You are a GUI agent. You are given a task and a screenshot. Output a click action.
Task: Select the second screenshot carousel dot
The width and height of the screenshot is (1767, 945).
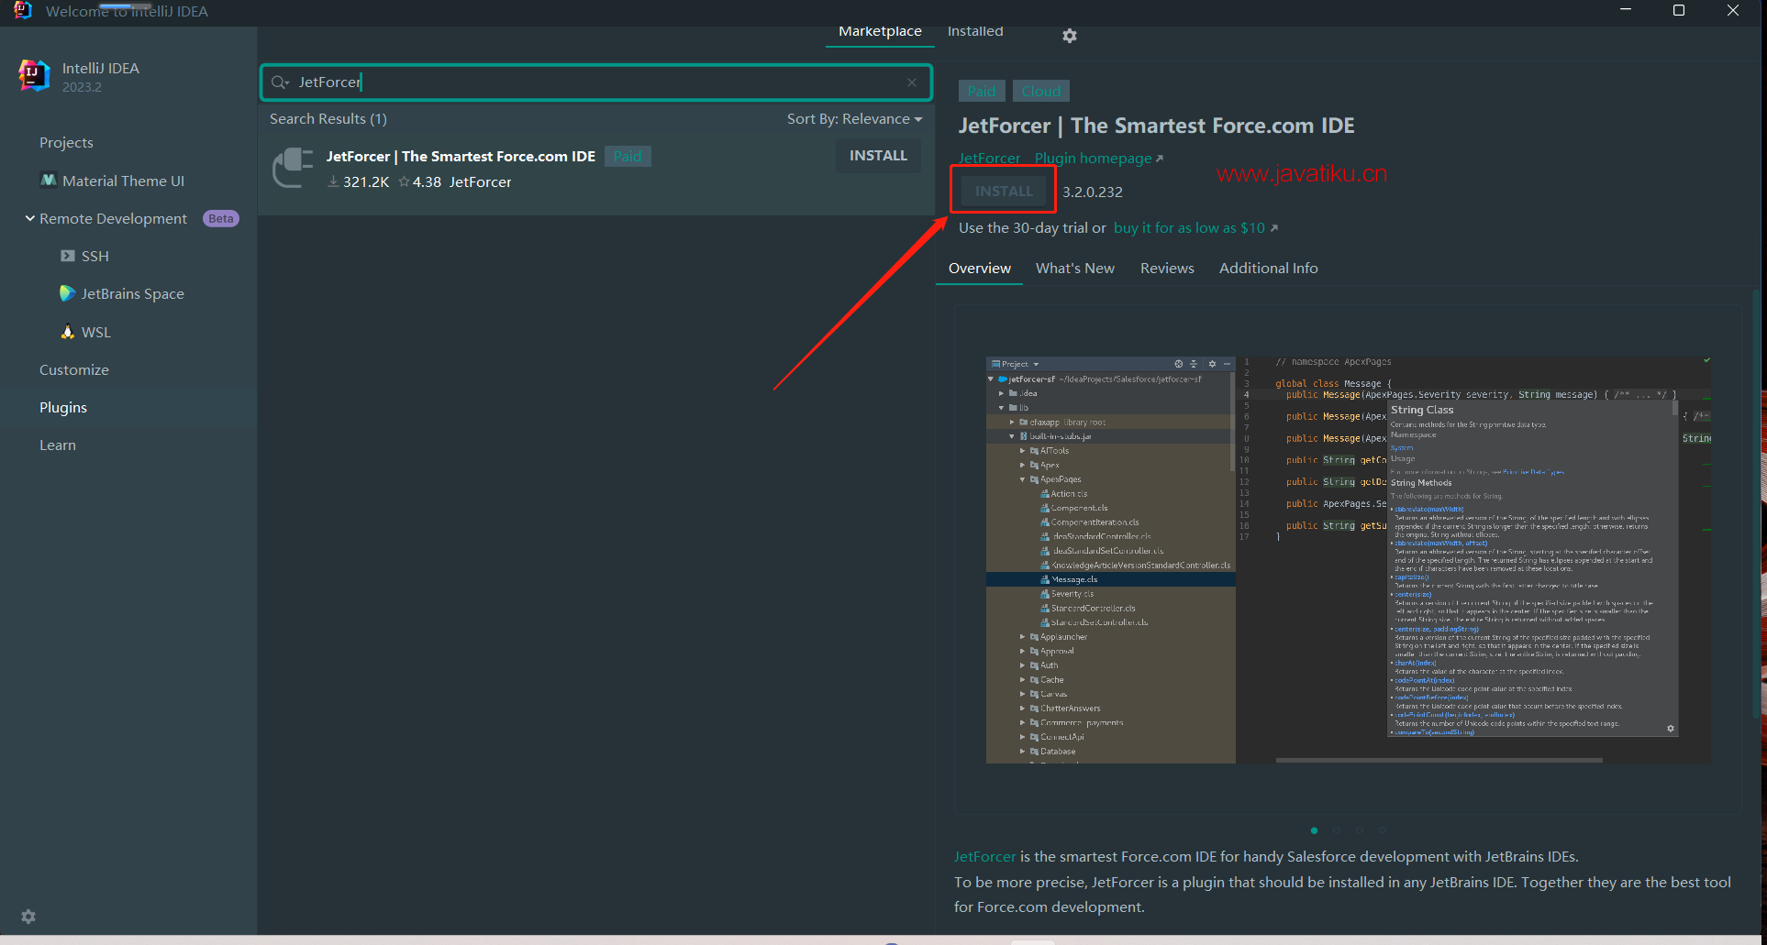1337,830
